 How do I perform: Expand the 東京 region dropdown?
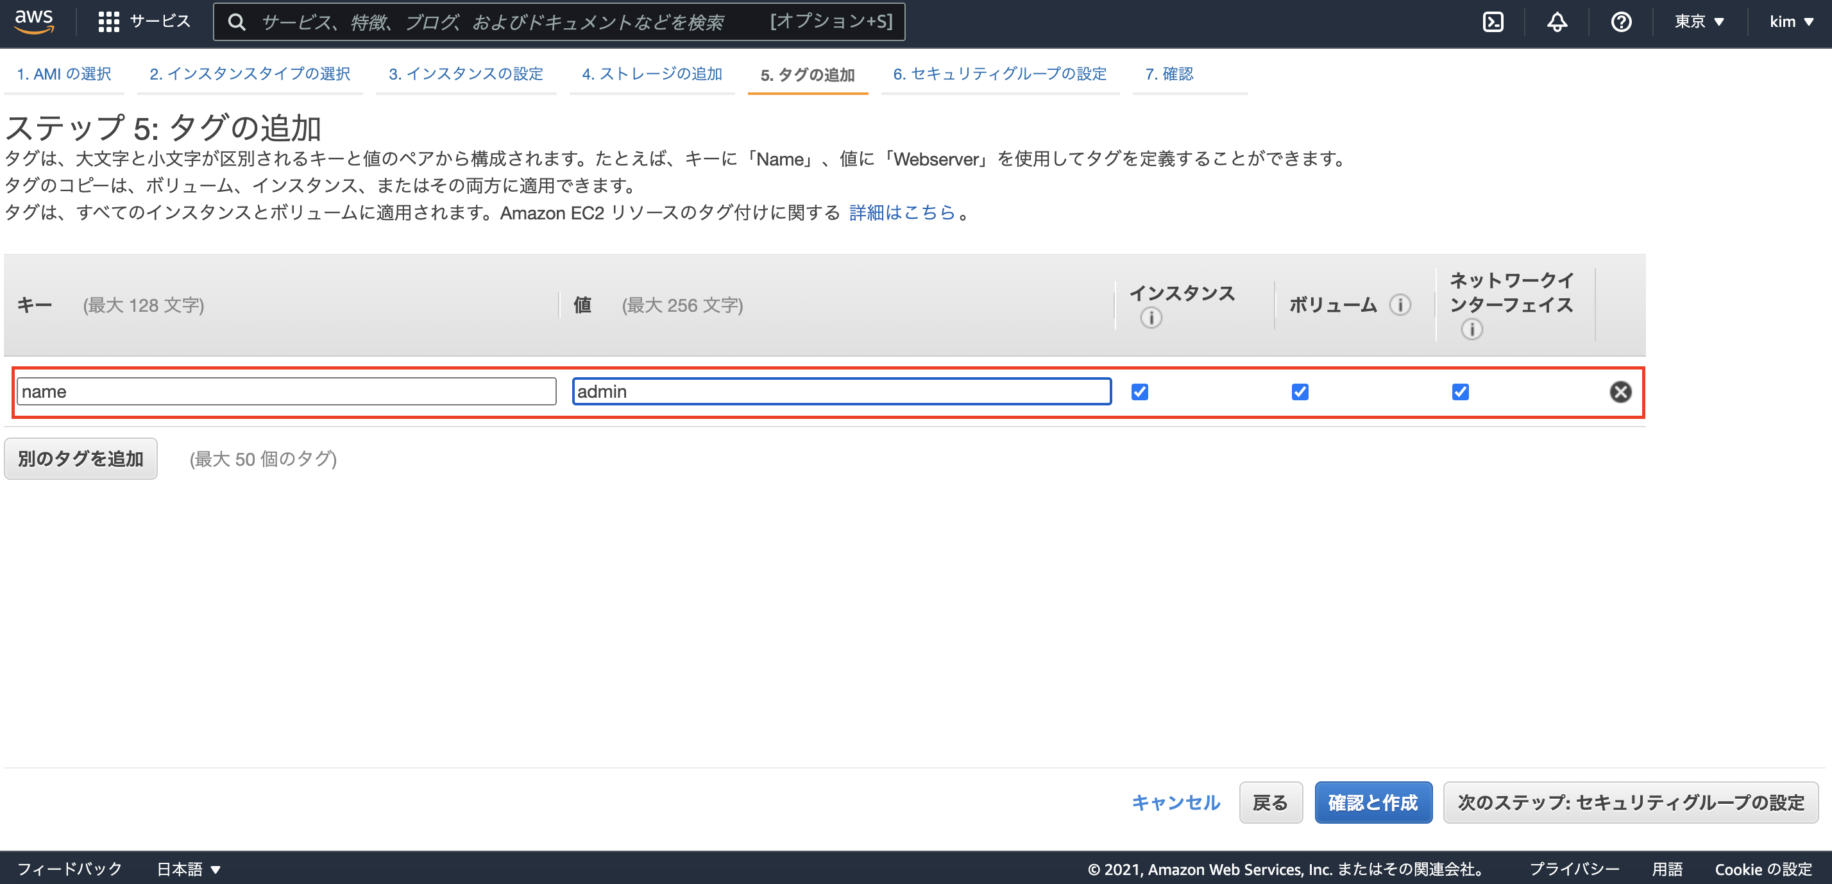[1699, 21]
